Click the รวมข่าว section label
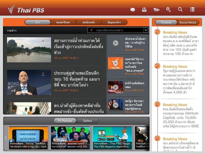The height and width of the screenshot is (154, 205). 12,31
